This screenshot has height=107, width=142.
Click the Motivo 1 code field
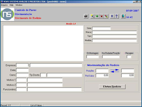[21, 80]
